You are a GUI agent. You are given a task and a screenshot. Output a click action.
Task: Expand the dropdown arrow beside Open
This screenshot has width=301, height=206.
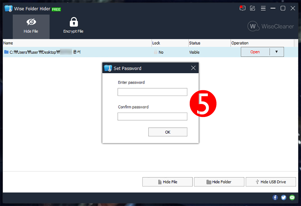pyautogui.click(x=277, y=52)
